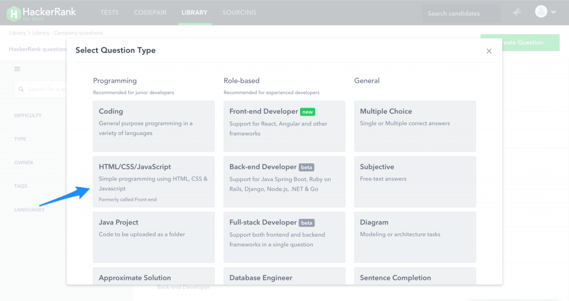Click 'Recommended for junior developers' text
The height and width of the screenshot is (301, 569).
[133, 93]
